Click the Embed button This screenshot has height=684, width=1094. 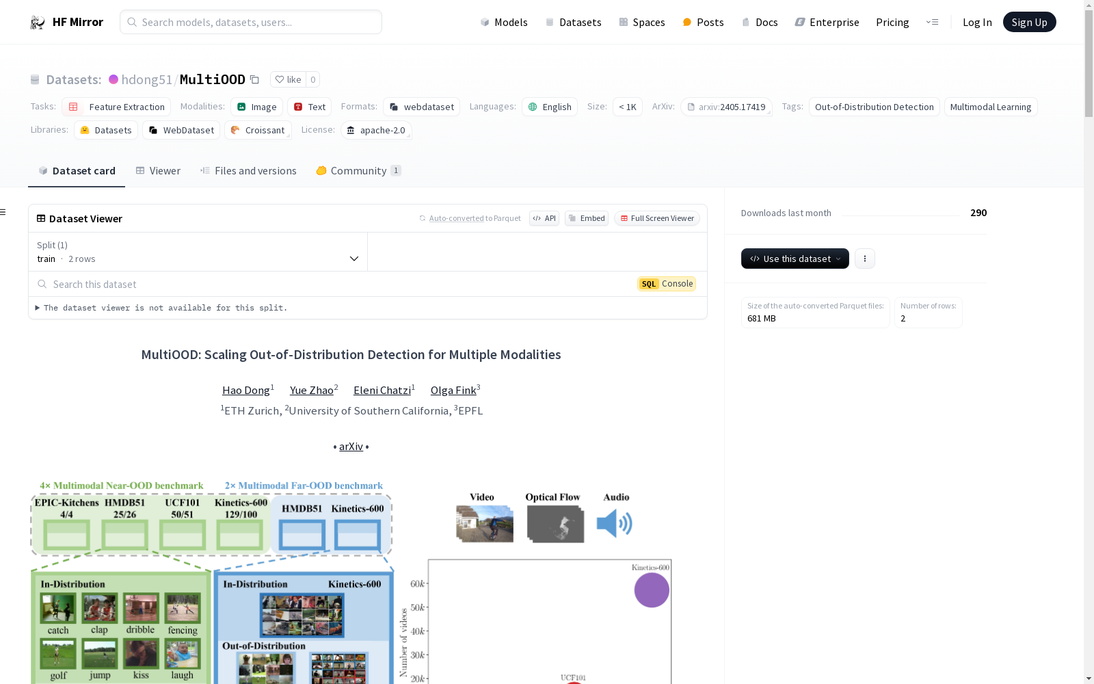tap(587, 218)
